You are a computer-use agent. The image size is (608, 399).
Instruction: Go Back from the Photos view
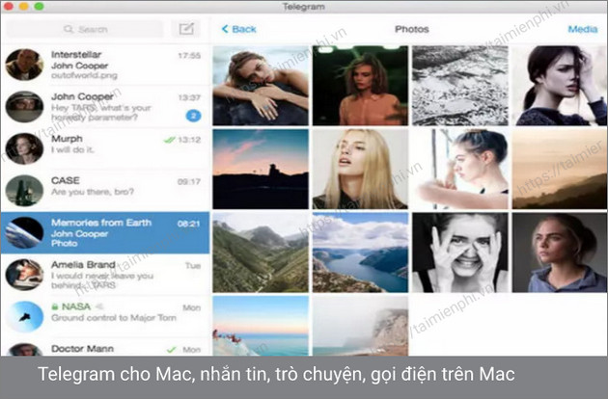(x=239, y=29)
